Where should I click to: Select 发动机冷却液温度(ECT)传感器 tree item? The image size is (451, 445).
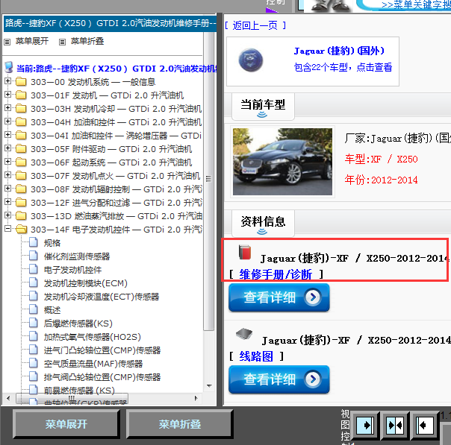pyautogui.click(x=102, y=297)
